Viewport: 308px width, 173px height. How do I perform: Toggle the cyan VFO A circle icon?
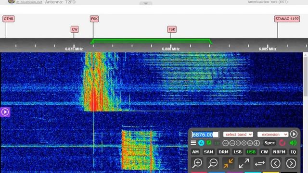pos(201,143)
